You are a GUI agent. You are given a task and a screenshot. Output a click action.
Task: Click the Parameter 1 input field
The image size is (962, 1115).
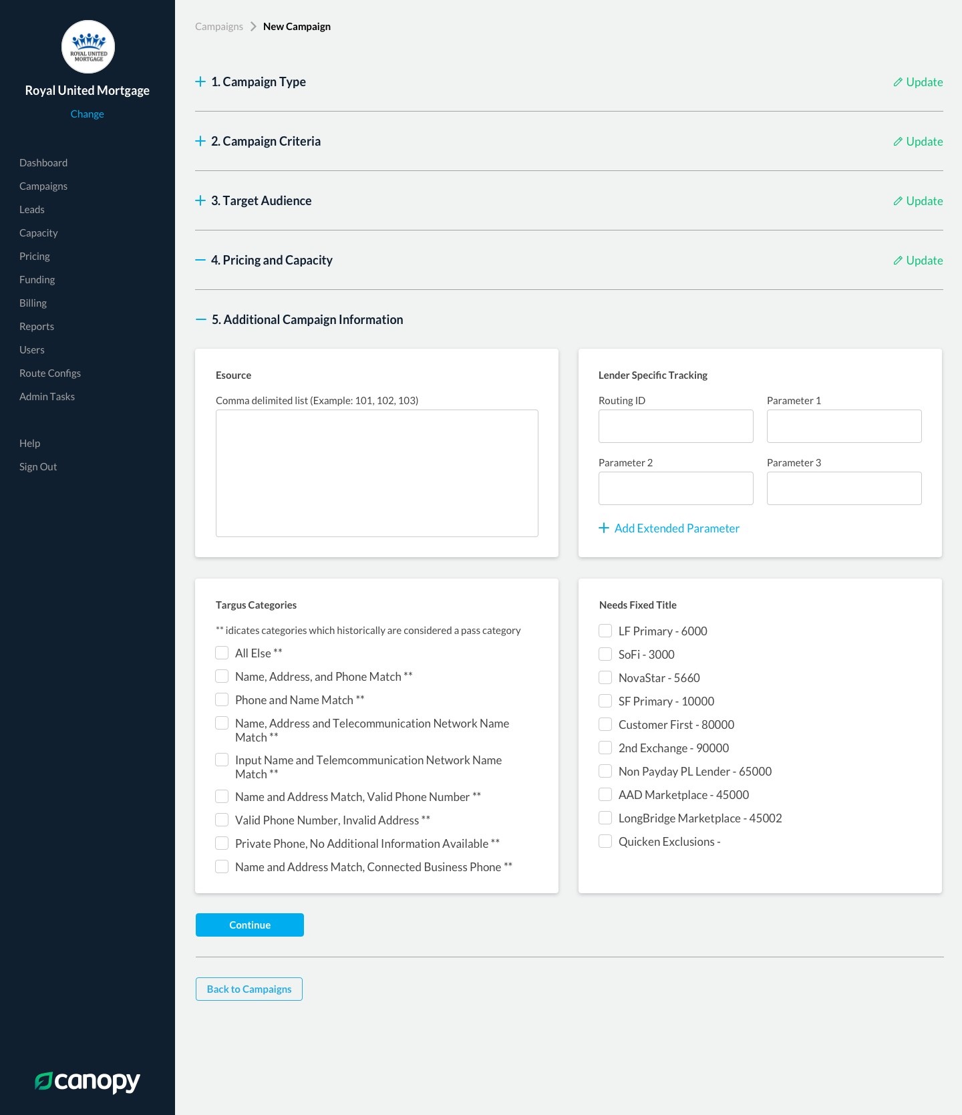click(844, 426)
